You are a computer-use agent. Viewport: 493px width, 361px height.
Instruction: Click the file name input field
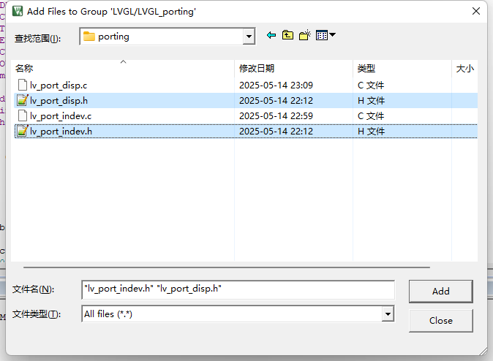pyautogui.click(x=238, y=289)
